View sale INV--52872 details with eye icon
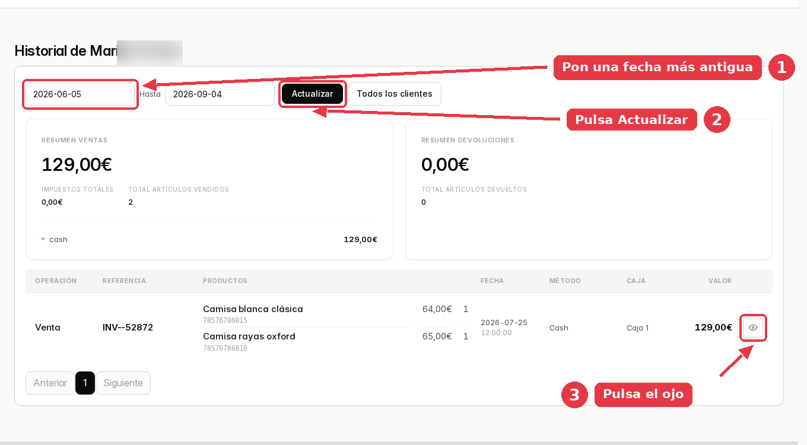This screenshot has height=445, width=807. (x=753, y=328)
